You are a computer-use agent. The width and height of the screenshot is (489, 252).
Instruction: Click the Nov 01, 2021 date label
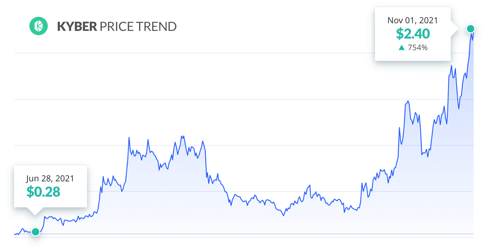coord(413,20)
